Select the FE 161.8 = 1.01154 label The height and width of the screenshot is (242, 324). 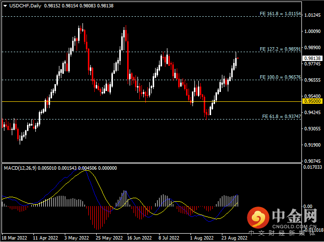click(x=280, y=14)
